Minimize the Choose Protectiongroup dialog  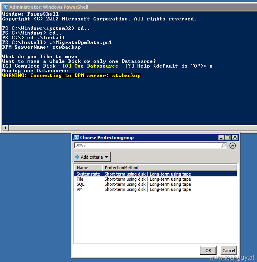221,137
